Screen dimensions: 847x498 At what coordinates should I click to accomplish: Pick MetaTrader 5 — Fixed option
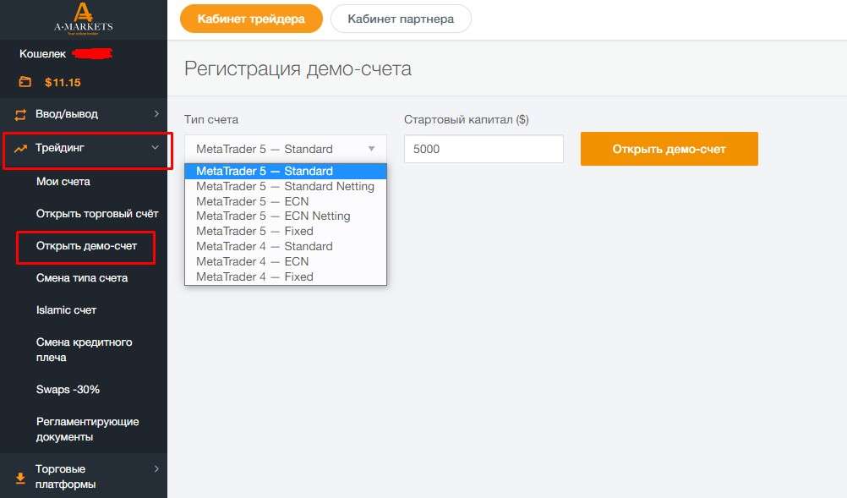tap(285, 231)
